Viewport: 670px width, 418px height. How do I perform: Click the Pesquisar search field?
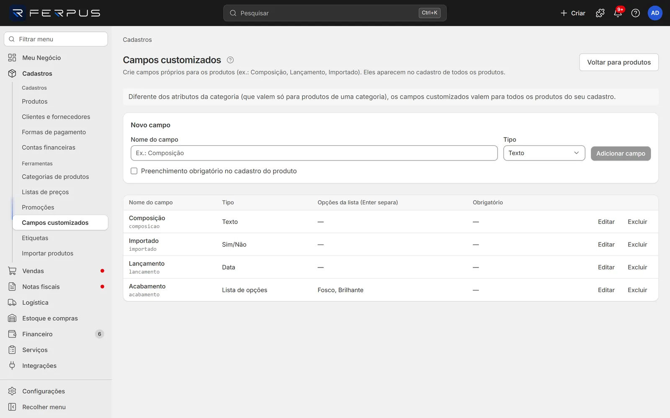[335, 13]
